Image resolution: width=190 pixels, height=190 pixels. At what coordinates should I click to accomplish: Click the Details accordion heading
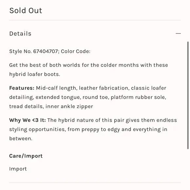pos(20,33)
